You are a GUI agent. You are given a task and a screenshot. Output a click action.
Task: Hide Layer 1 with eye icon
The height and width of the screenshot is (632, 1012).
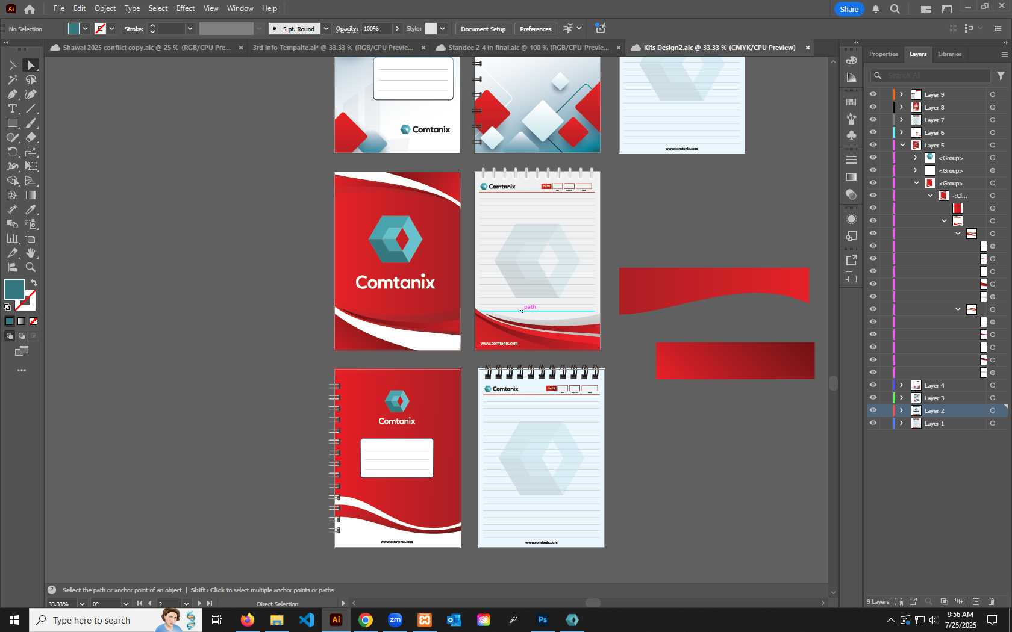[x=873, y=423]
